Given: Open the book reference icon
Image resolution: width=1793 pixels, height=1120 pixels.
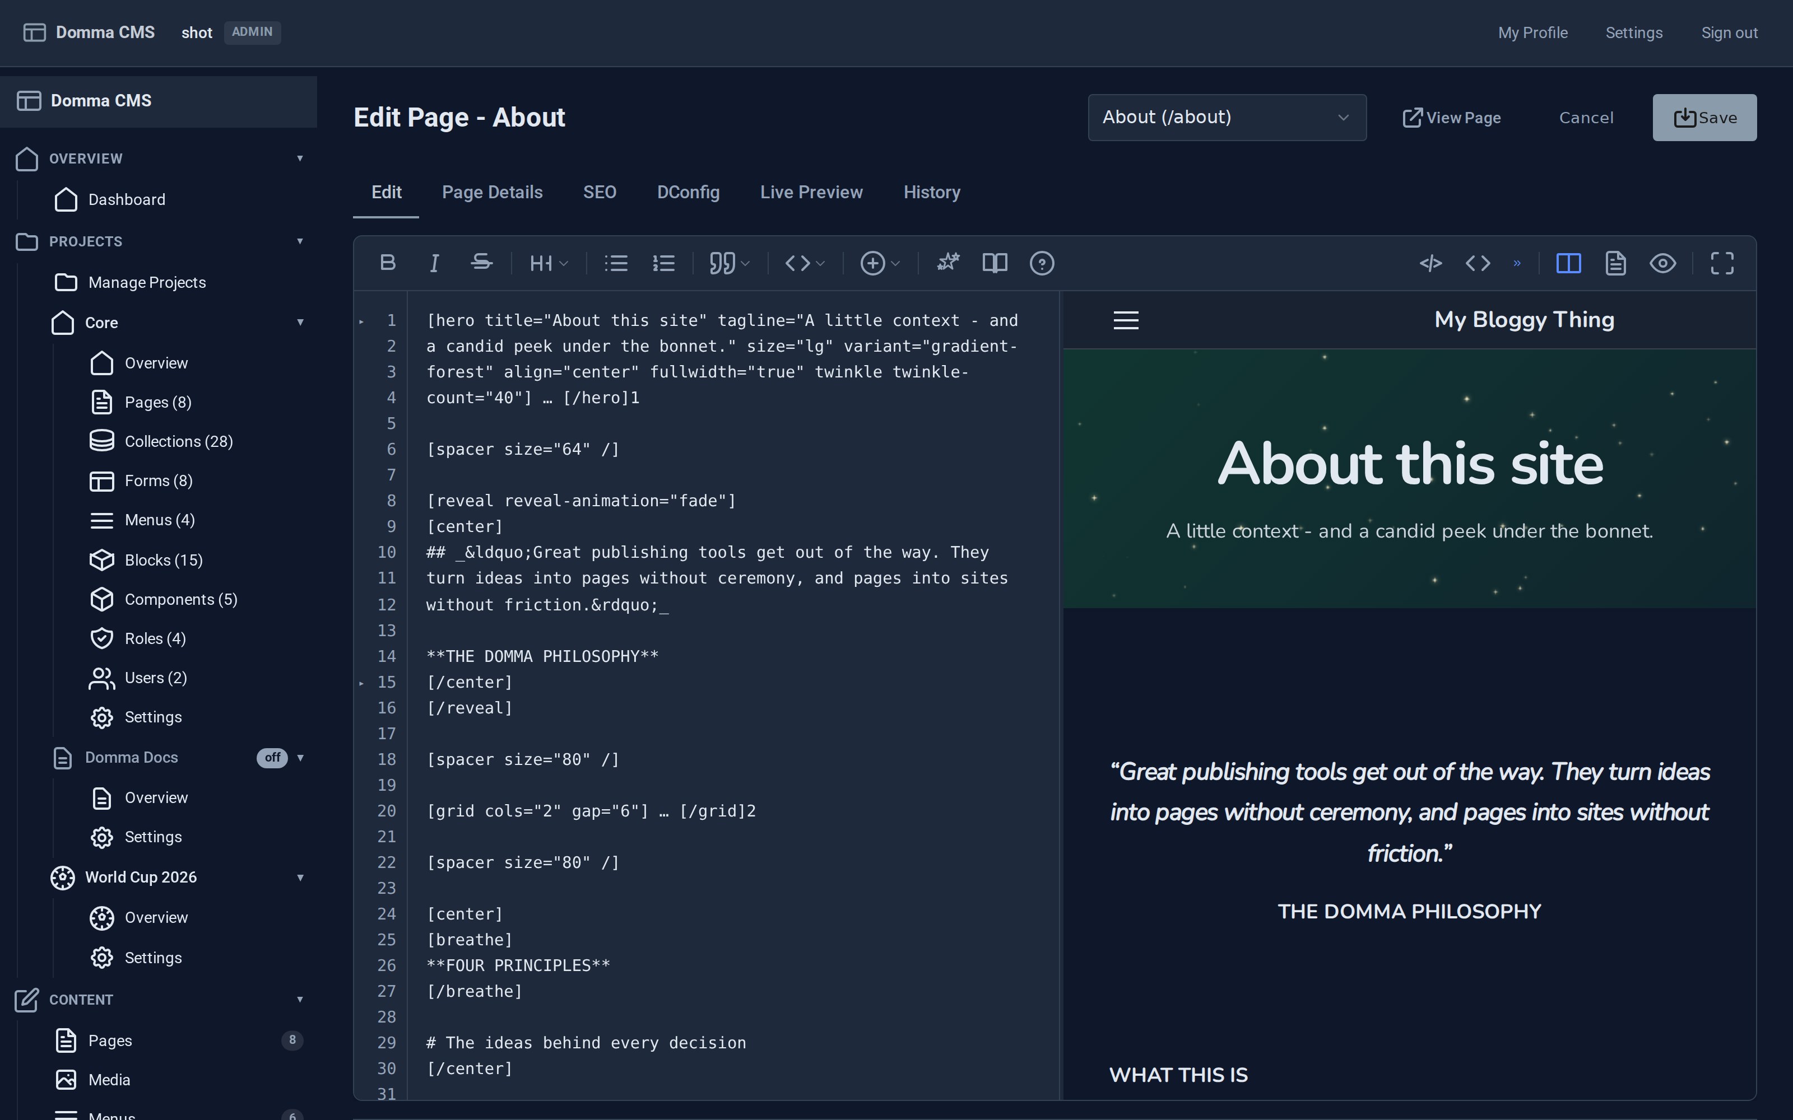Looking at the screenshot, I should [x=995, y=263].
